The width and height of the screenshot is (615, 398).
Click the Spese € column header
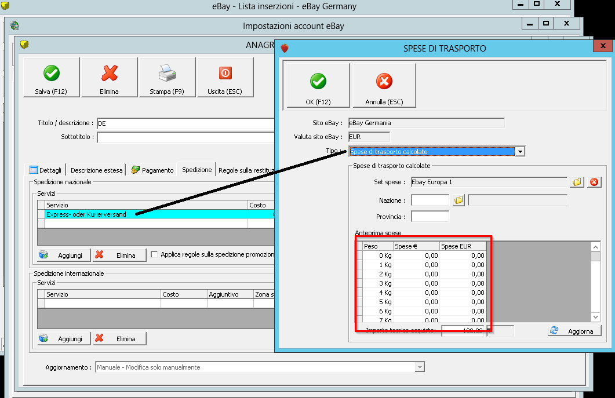pos(416,246)
